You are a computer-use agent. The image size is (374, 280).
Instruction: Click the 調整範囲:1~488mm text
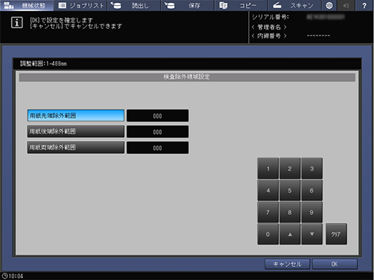pyautogui.click(x=43, y=64)
